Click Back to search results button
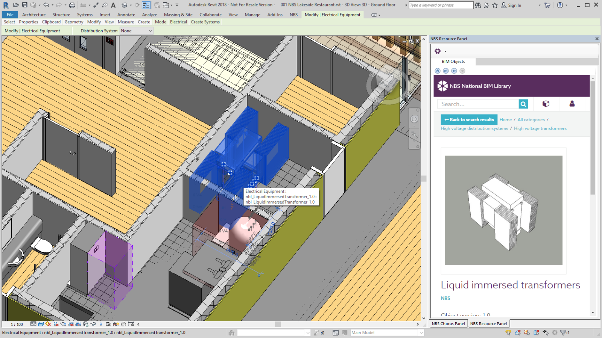Viewport: 602px width, 338px height. pos(469,119)
